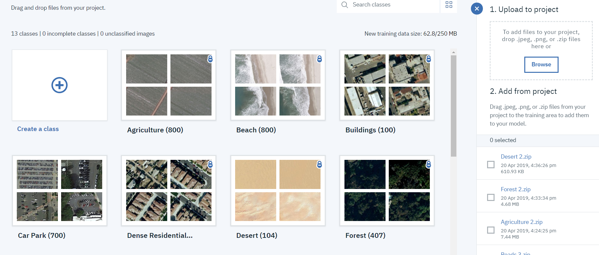Click the Browse button

point(541,65)
